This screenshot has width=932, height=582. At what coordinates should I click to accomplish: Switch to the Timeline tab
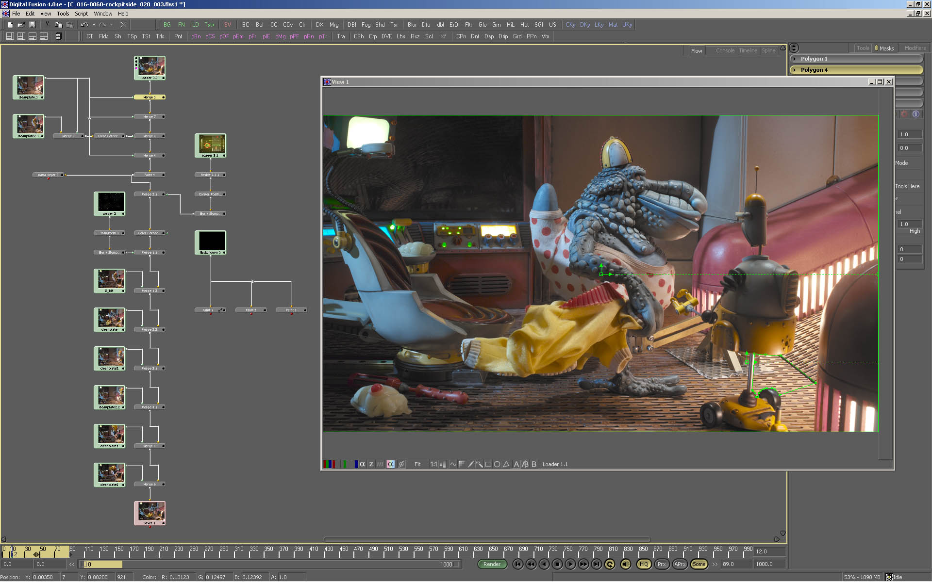748,50
